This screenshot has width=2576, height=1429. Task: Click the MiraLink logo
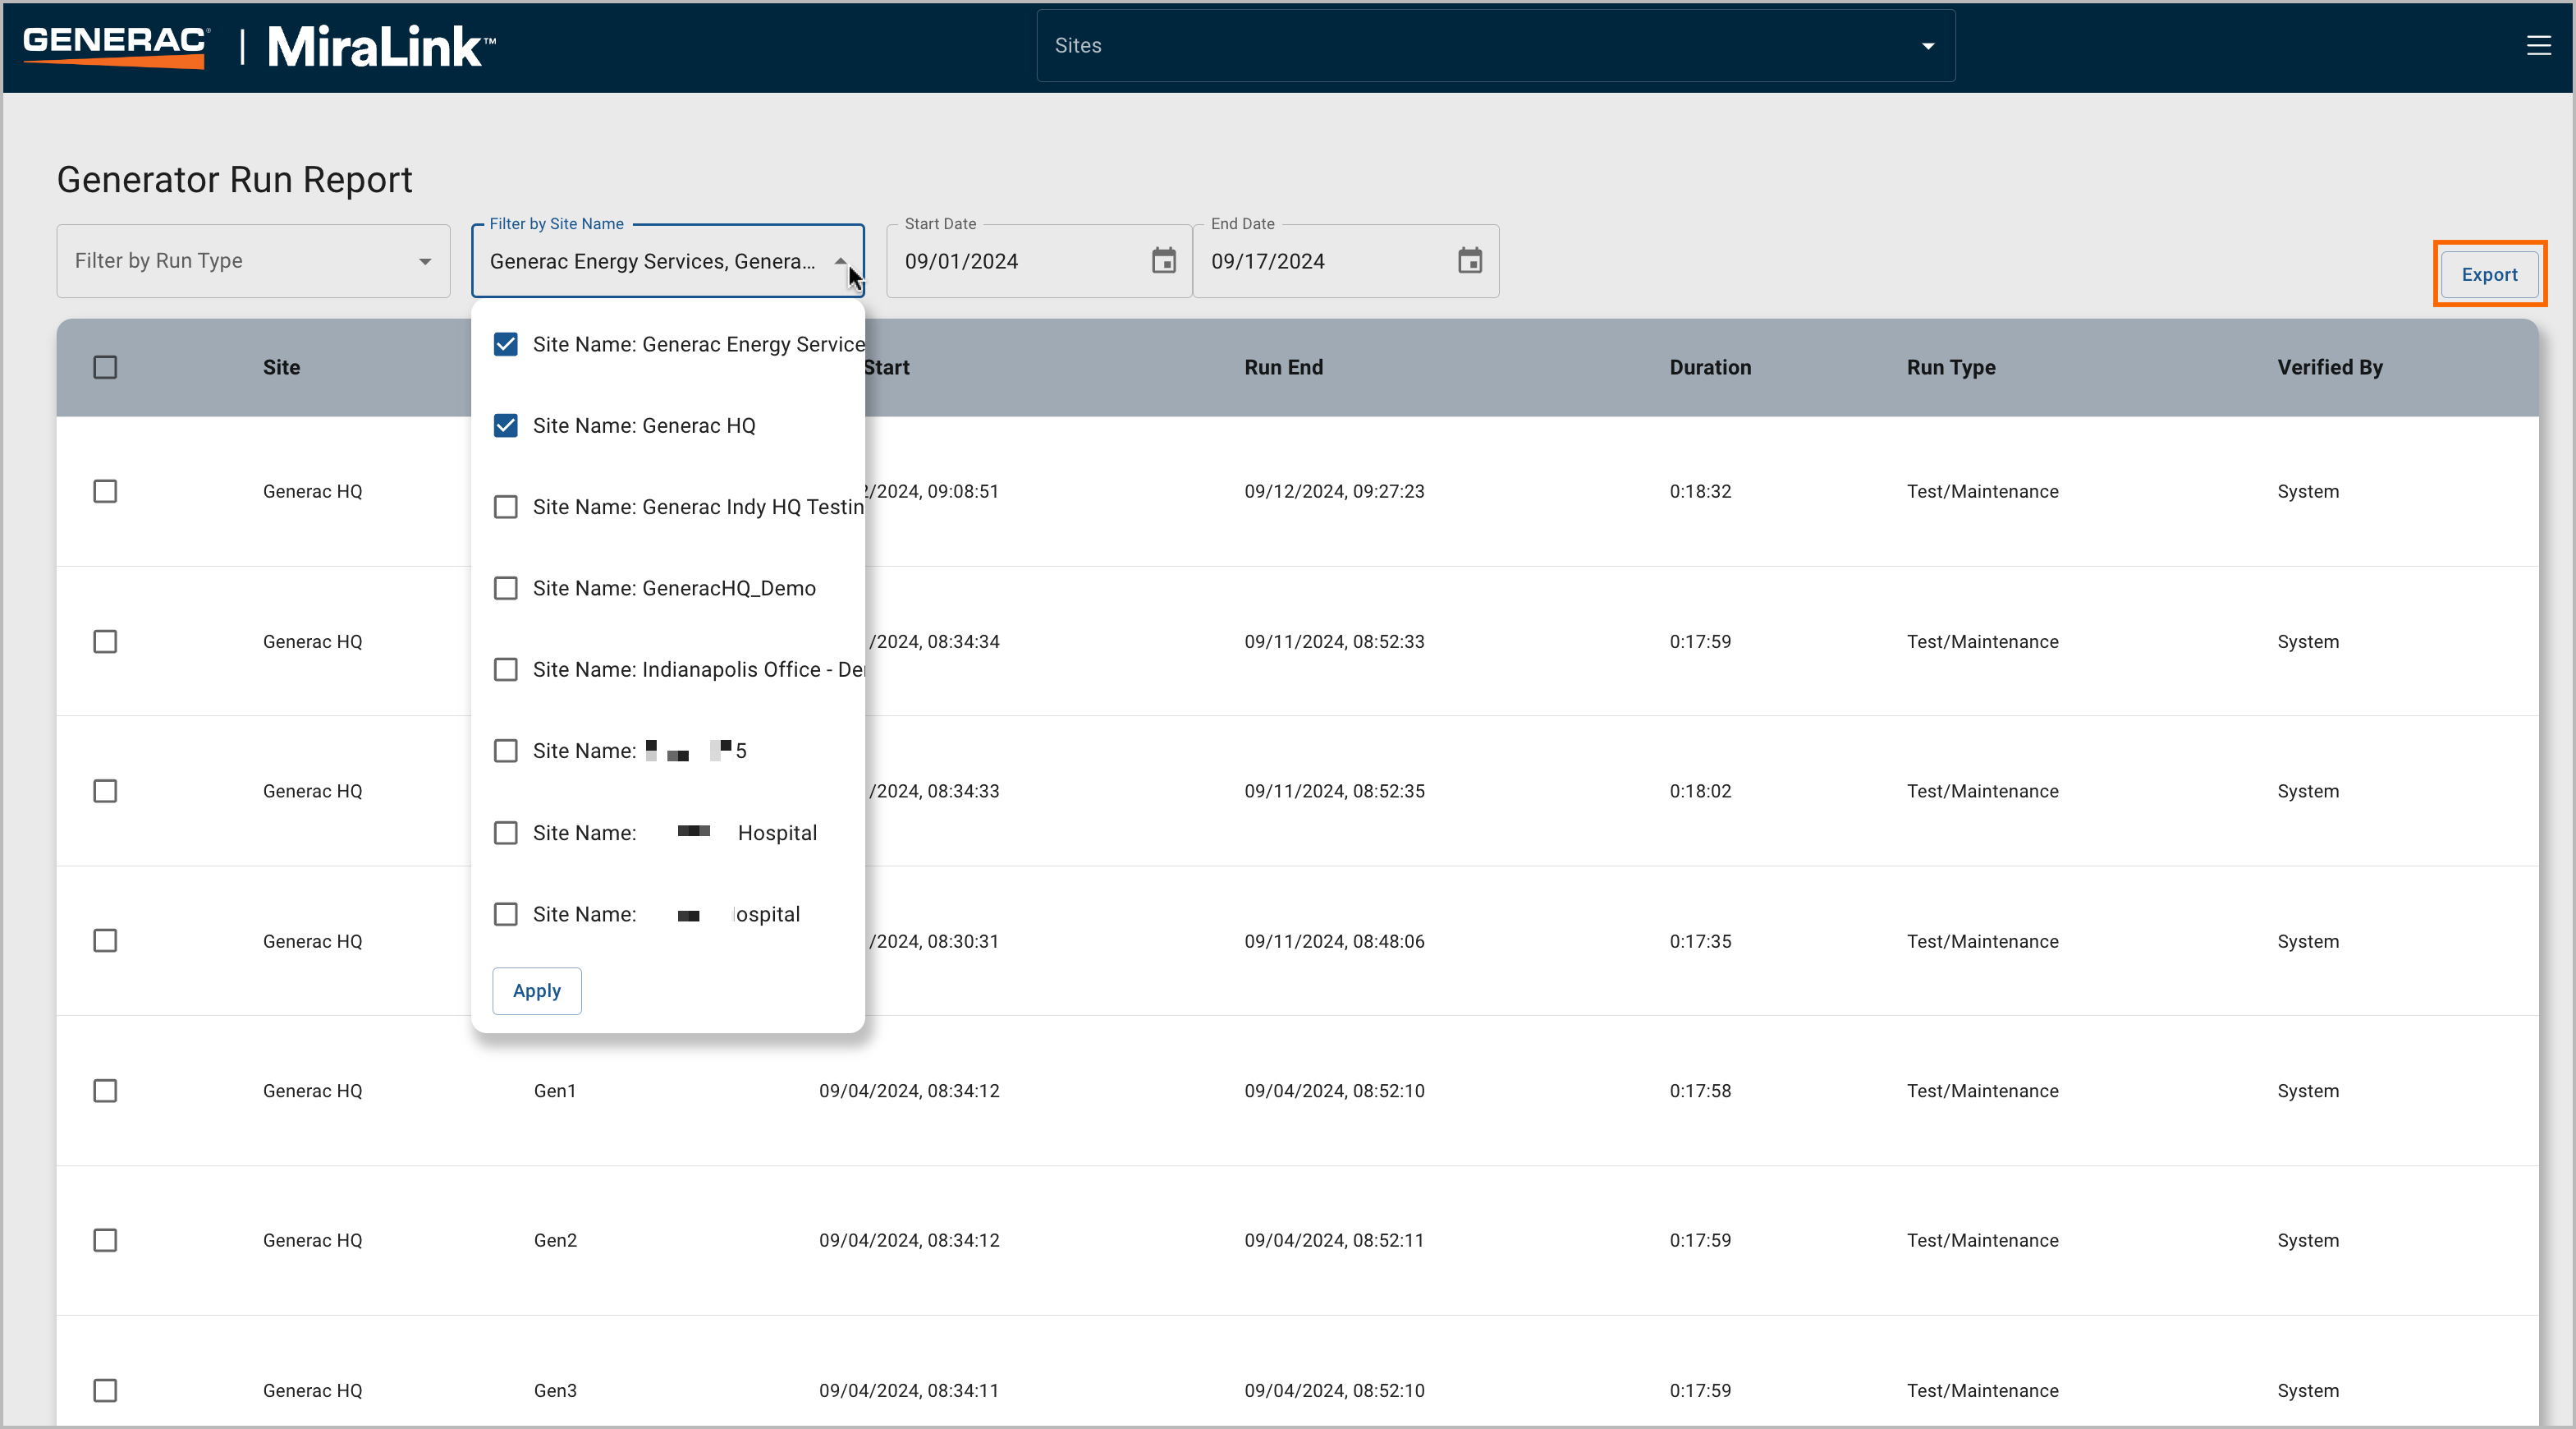coord(381,46)
